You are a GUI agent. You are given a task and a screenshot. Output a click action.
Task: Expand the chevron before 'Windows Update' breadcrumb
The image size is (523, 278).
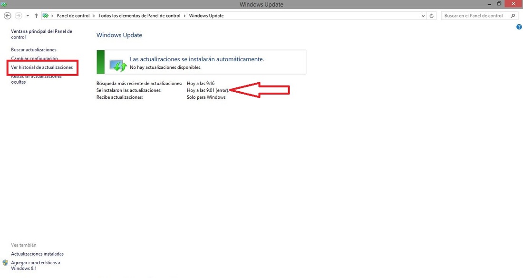coord(185,16)
